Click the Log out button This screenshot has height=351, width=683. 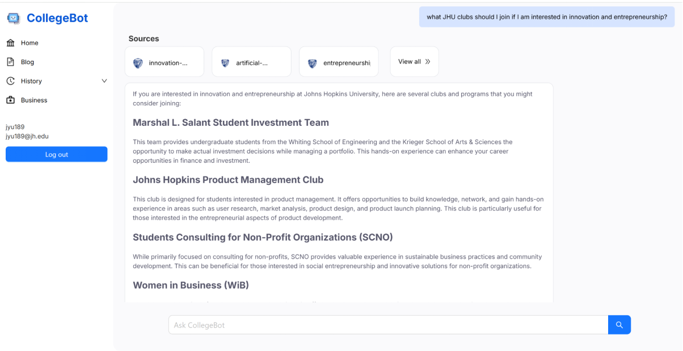[57, 154]
